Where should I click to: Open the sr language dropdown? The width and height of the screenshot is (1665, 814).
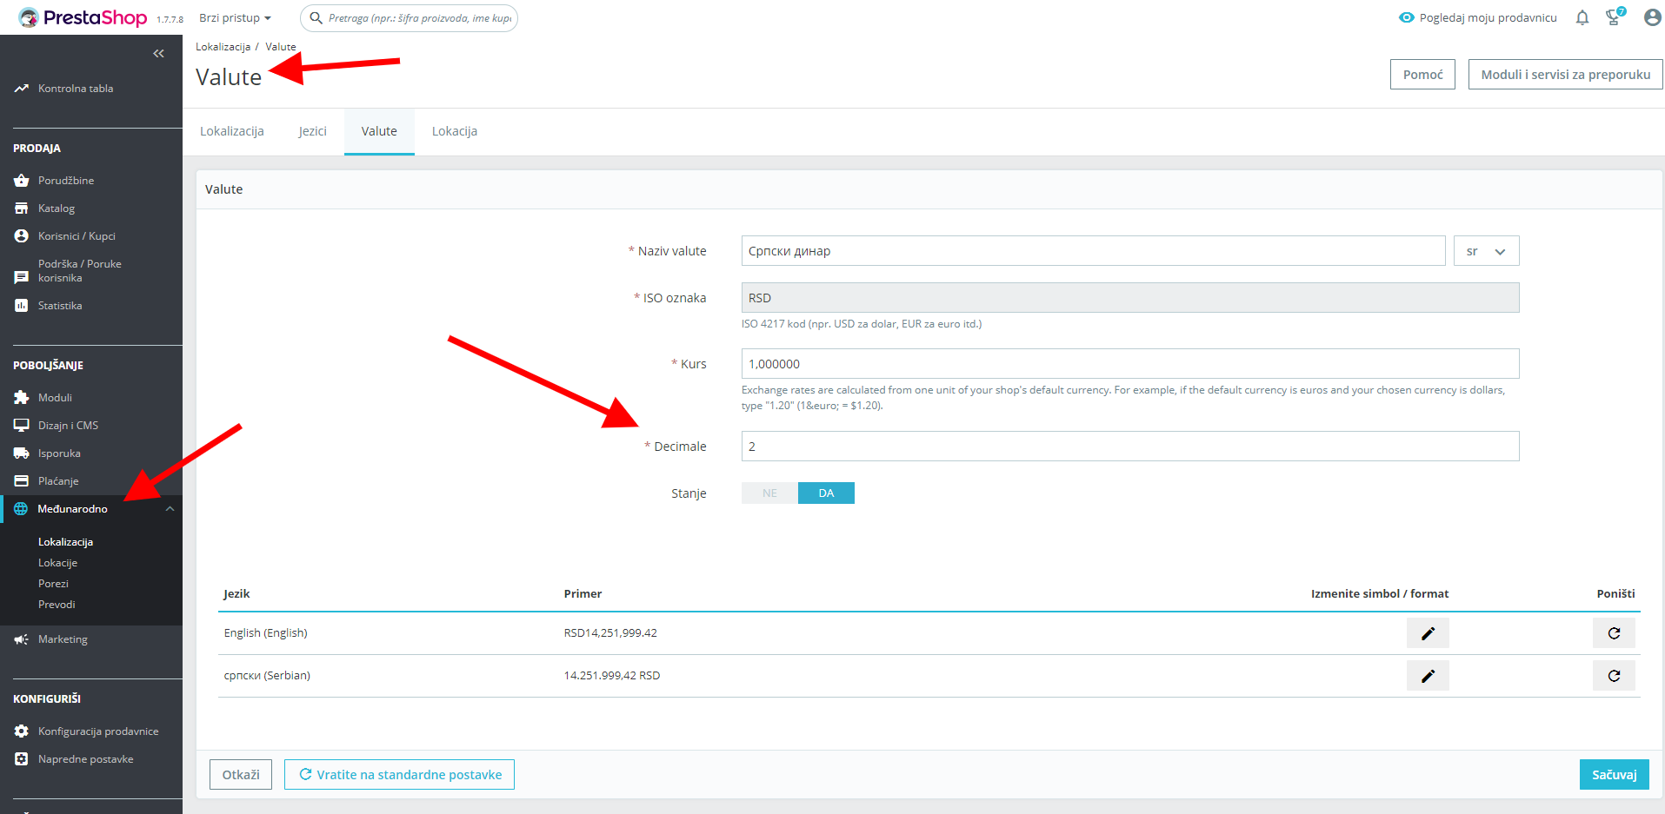click(1486, 251)
